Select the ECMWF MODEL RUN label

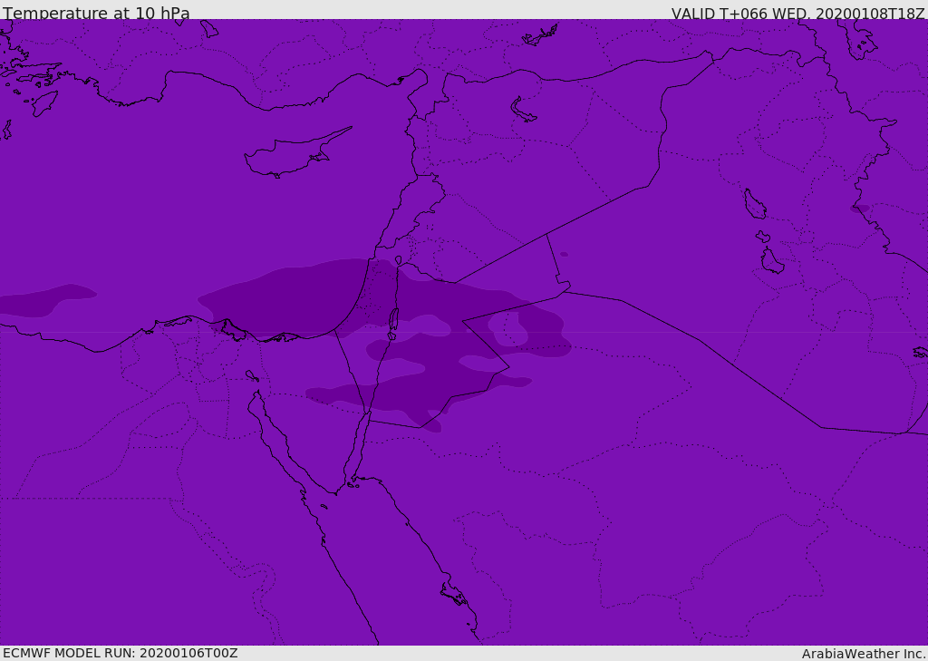coord(121,653)
